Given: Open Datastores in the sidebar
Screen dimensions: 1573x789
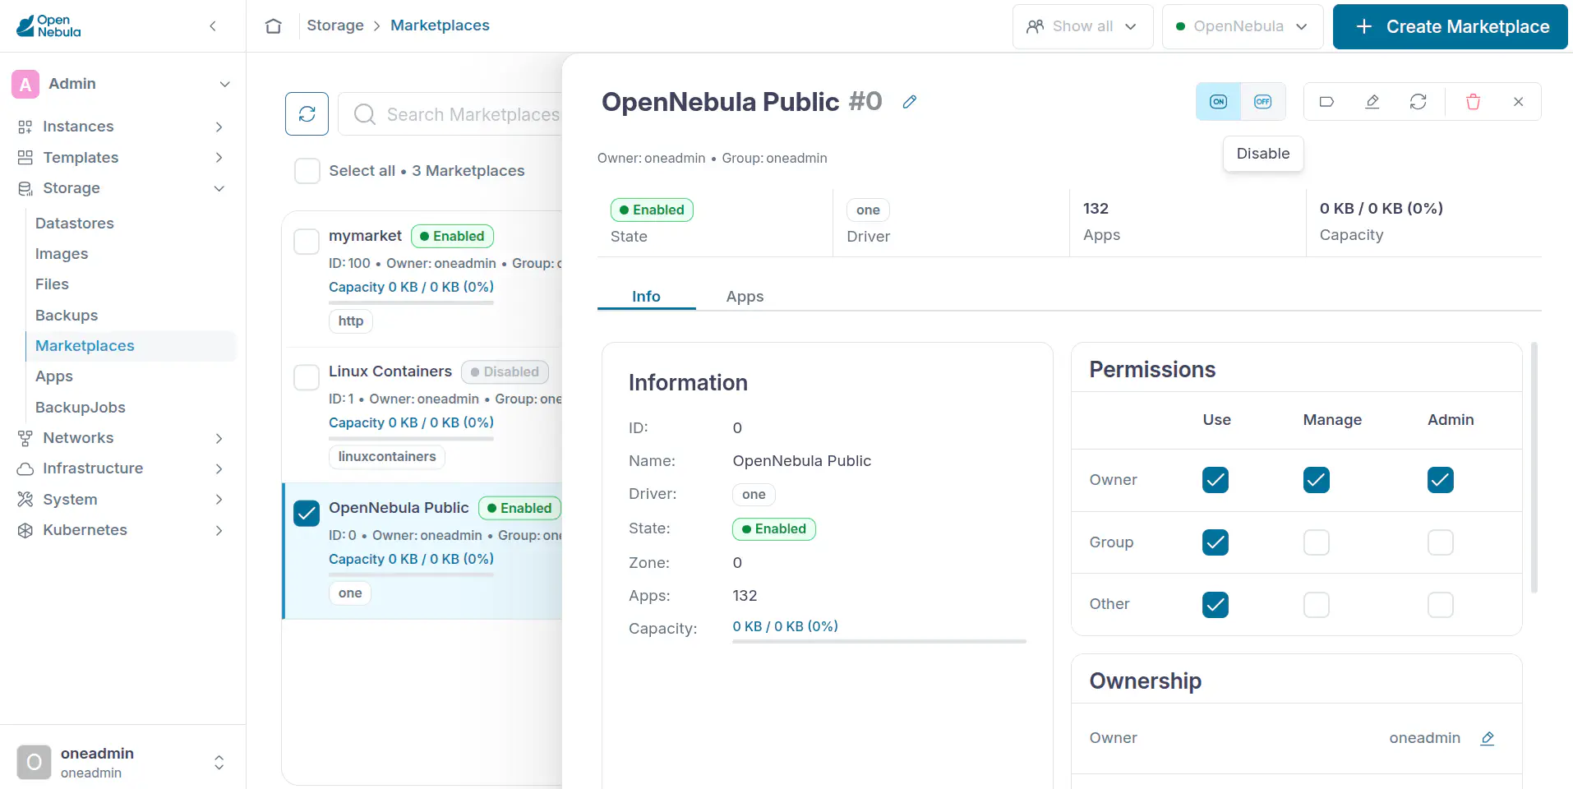Looking at the screenshot, I should [x=75, y=224].
